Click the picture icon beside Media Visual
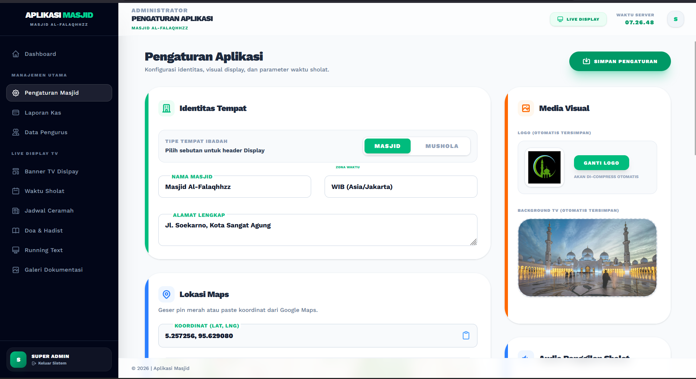The height and width of the screenshot is (379, 696). tap(526, 108)
